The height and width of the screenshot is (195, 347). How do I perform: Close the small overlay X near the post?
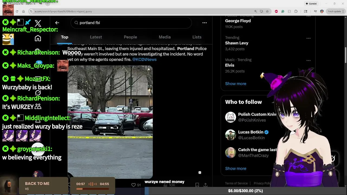tap(200, 173)
